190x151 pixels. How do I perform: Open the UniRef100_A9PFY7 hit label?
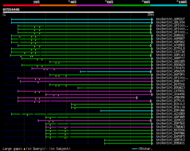pyautogui.click(x=170, y=58)
